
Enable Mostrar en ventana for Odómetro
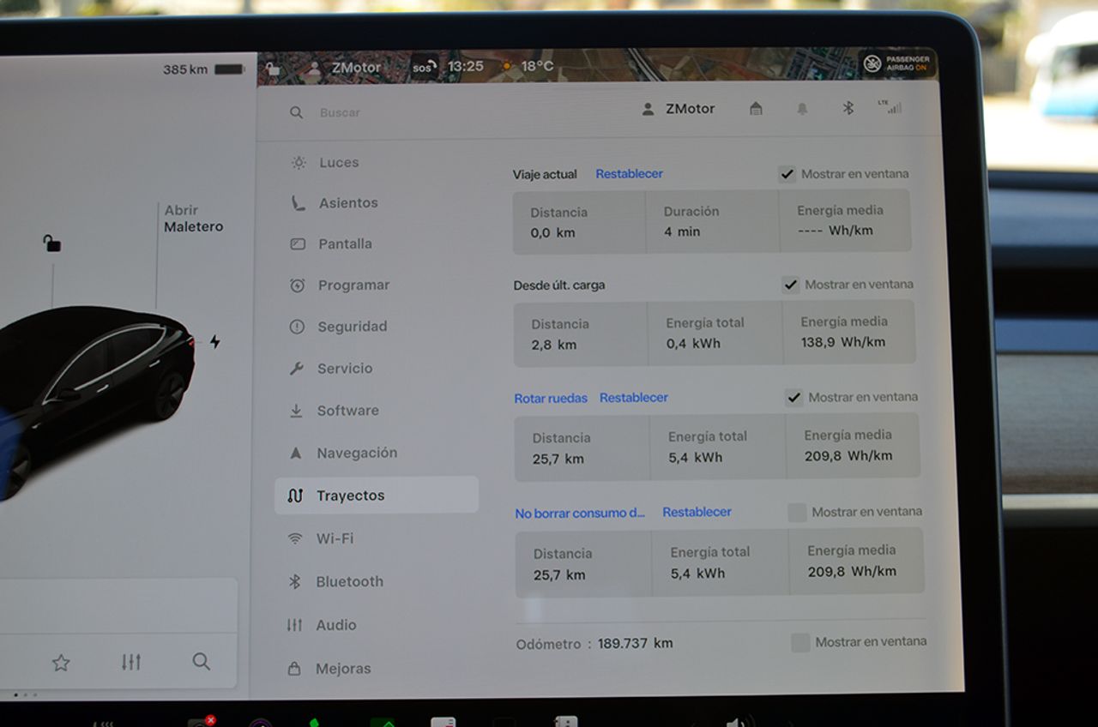[x=800, y=642]
